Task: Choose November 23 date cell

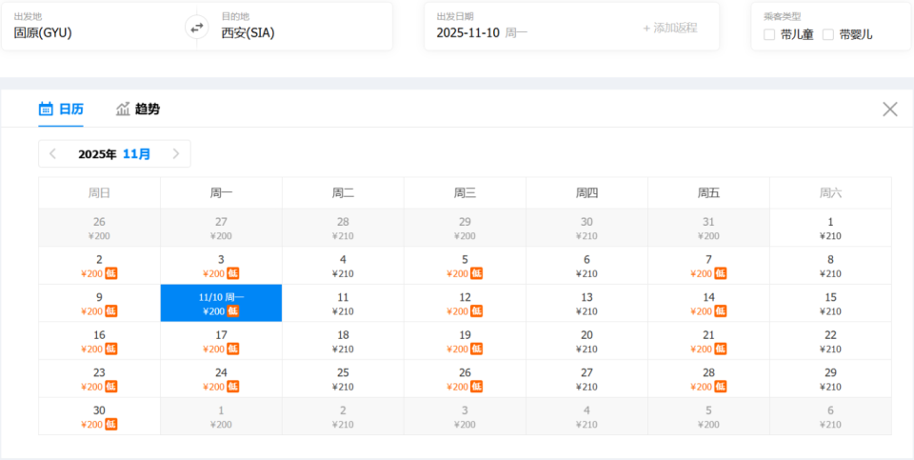Action: point(100,378)
